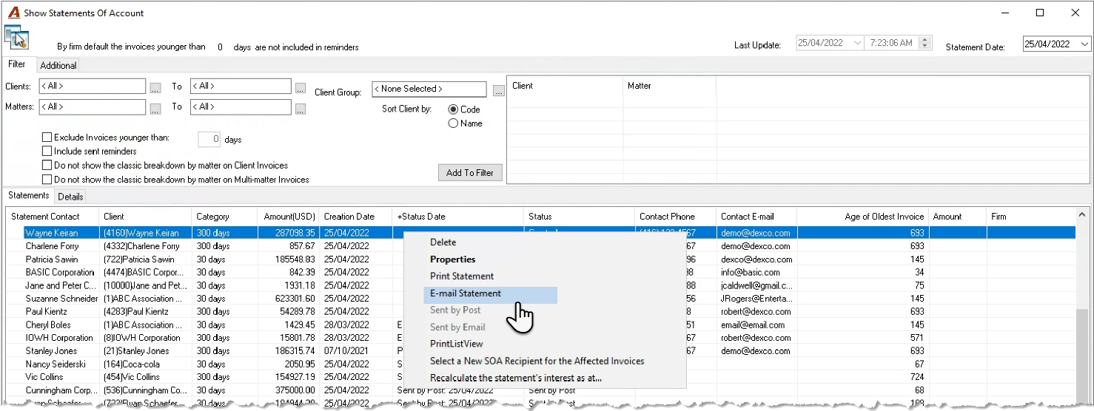Screen dimensions: 1094x411
Task: Select a New SOA Recipient menu item
Action: coord(537,361)
